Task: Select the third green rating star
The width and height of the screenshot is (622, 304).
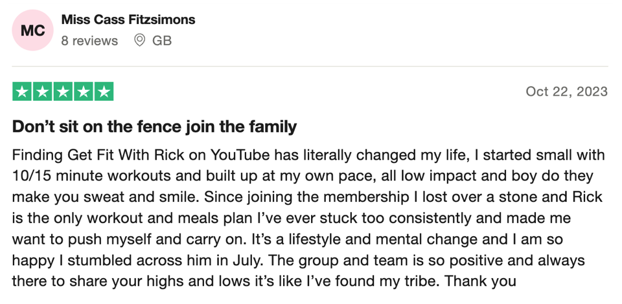Action: [x=63, y=91]
